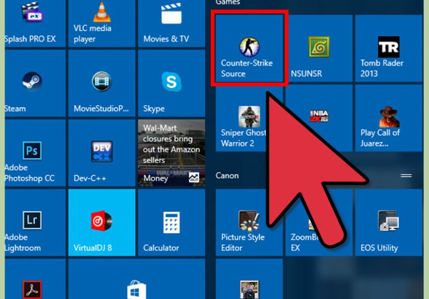Image resolution: width=429 pixels, height=299 pixels.
Task: Open the EOS Utility tile
Action: (389, 223)
